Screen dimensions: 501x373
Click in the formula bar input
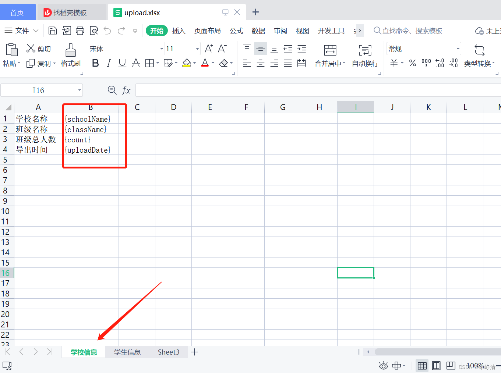318,90
